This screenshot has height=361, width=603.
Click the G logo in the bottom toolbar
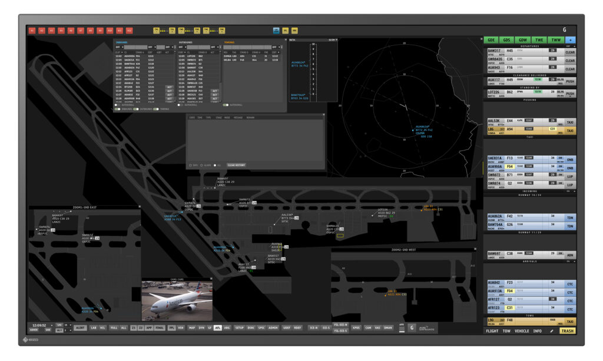click(x=412, y=327)
